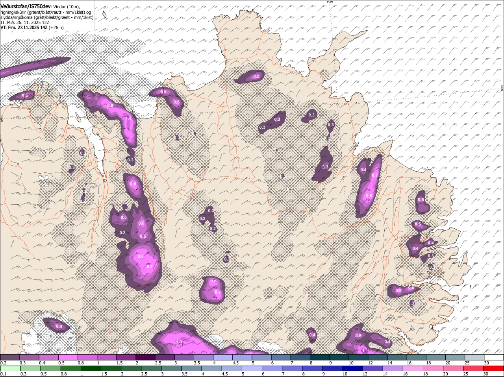Image resolution: width=504 pixels, height=377 pixels.
Task: Choose the bright pink 0.5 swatch in top legend
Action: coord(68,357)
